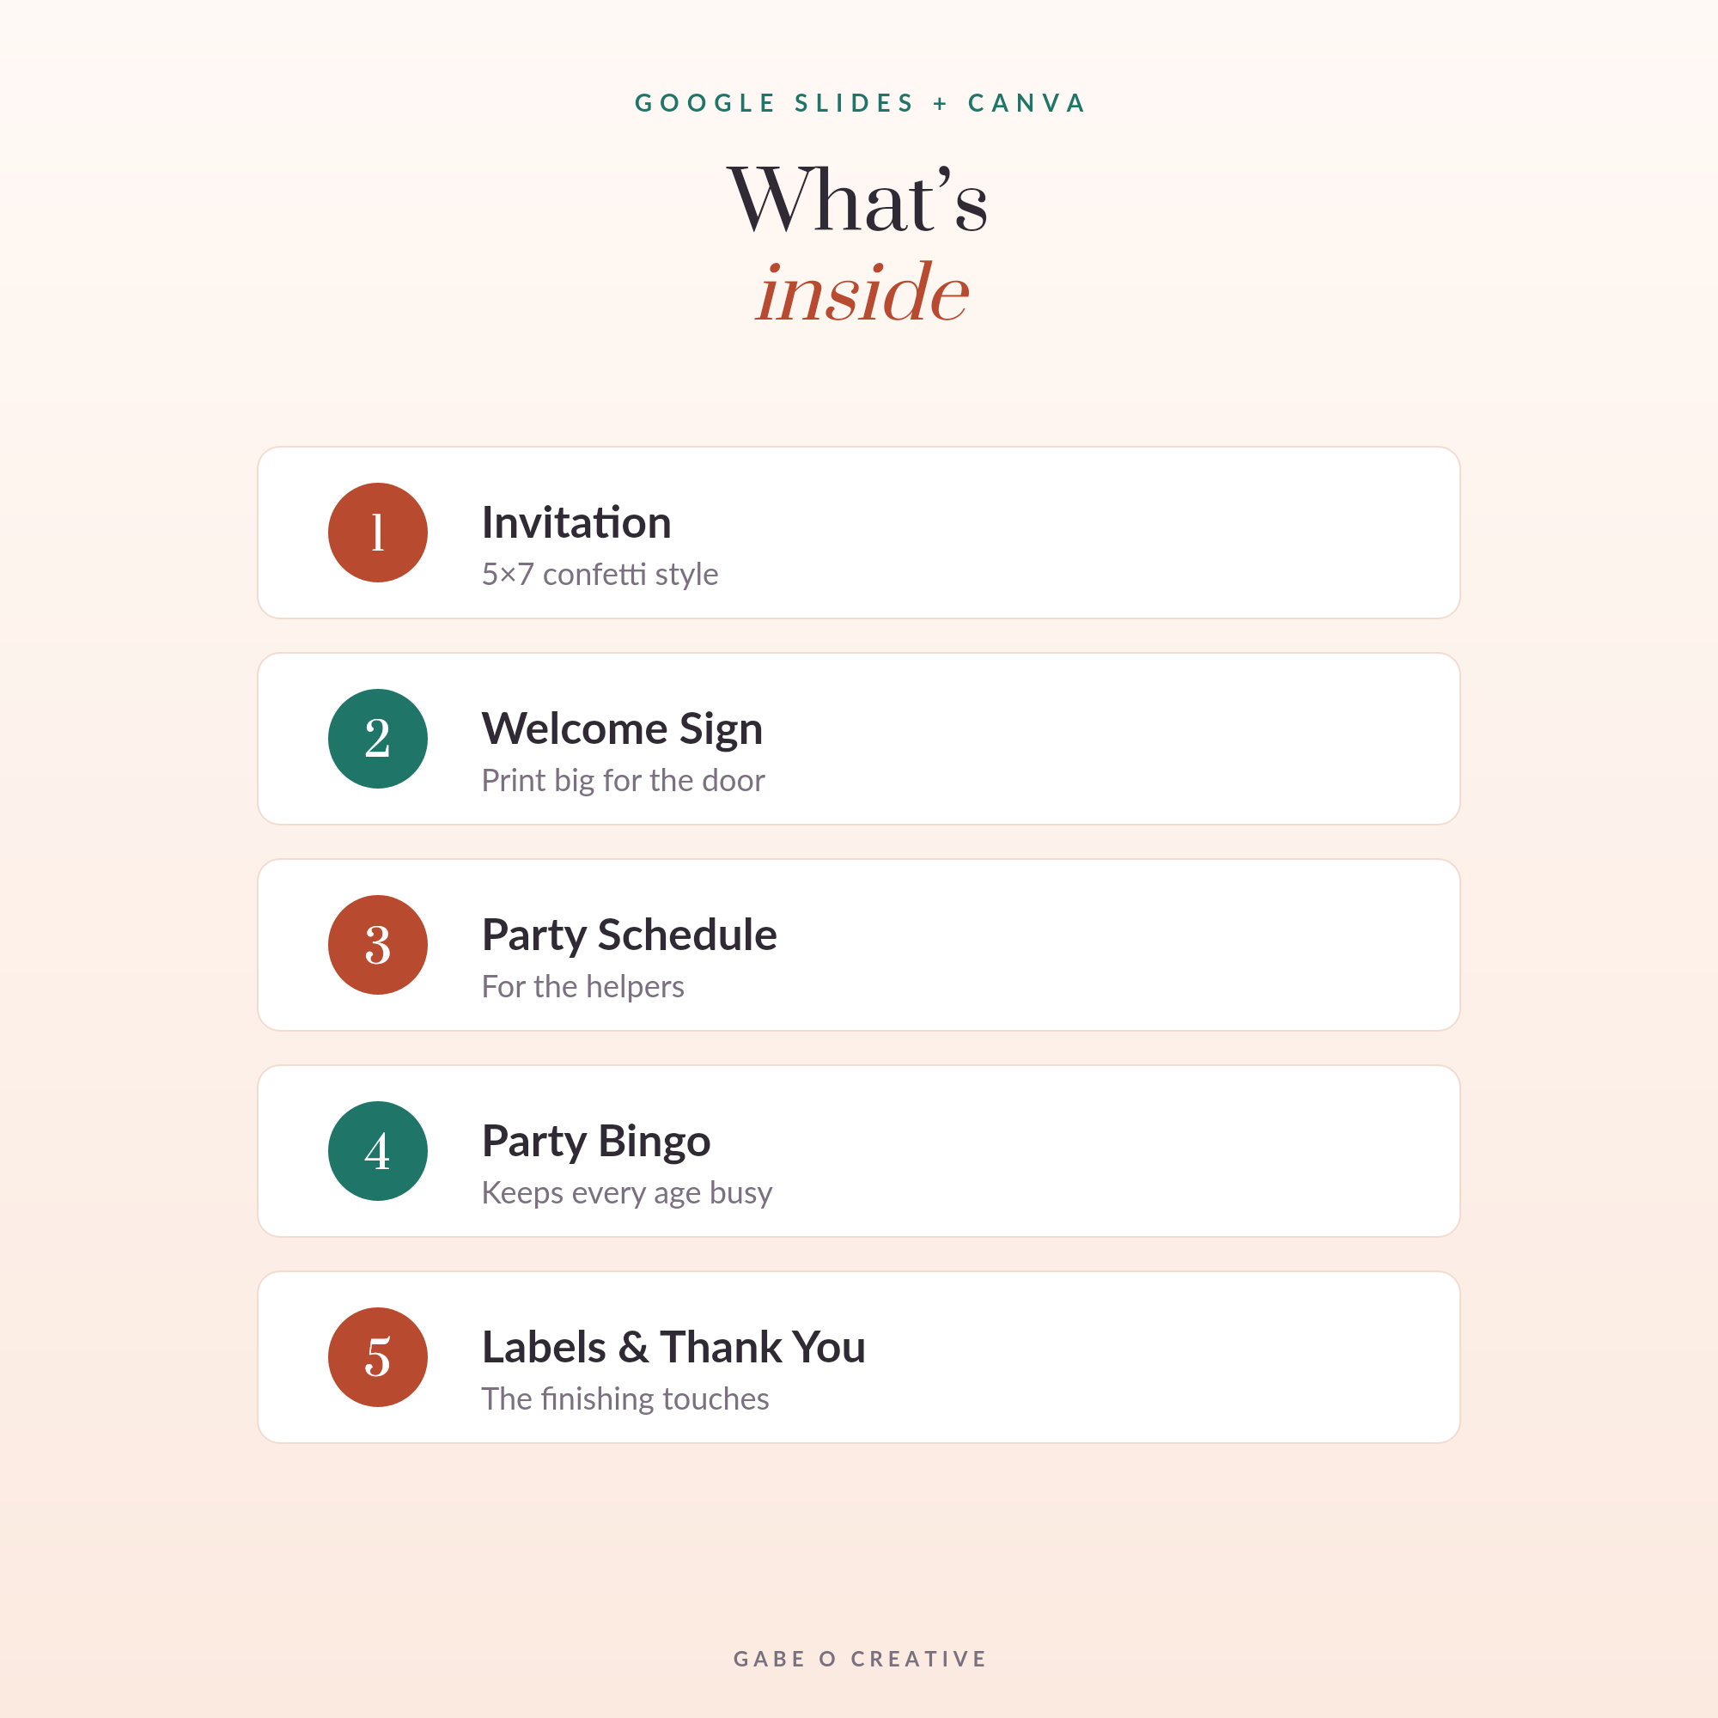Open the Invitation card title
This screenshot has width=1718, height=1718.
pos(576,522)
